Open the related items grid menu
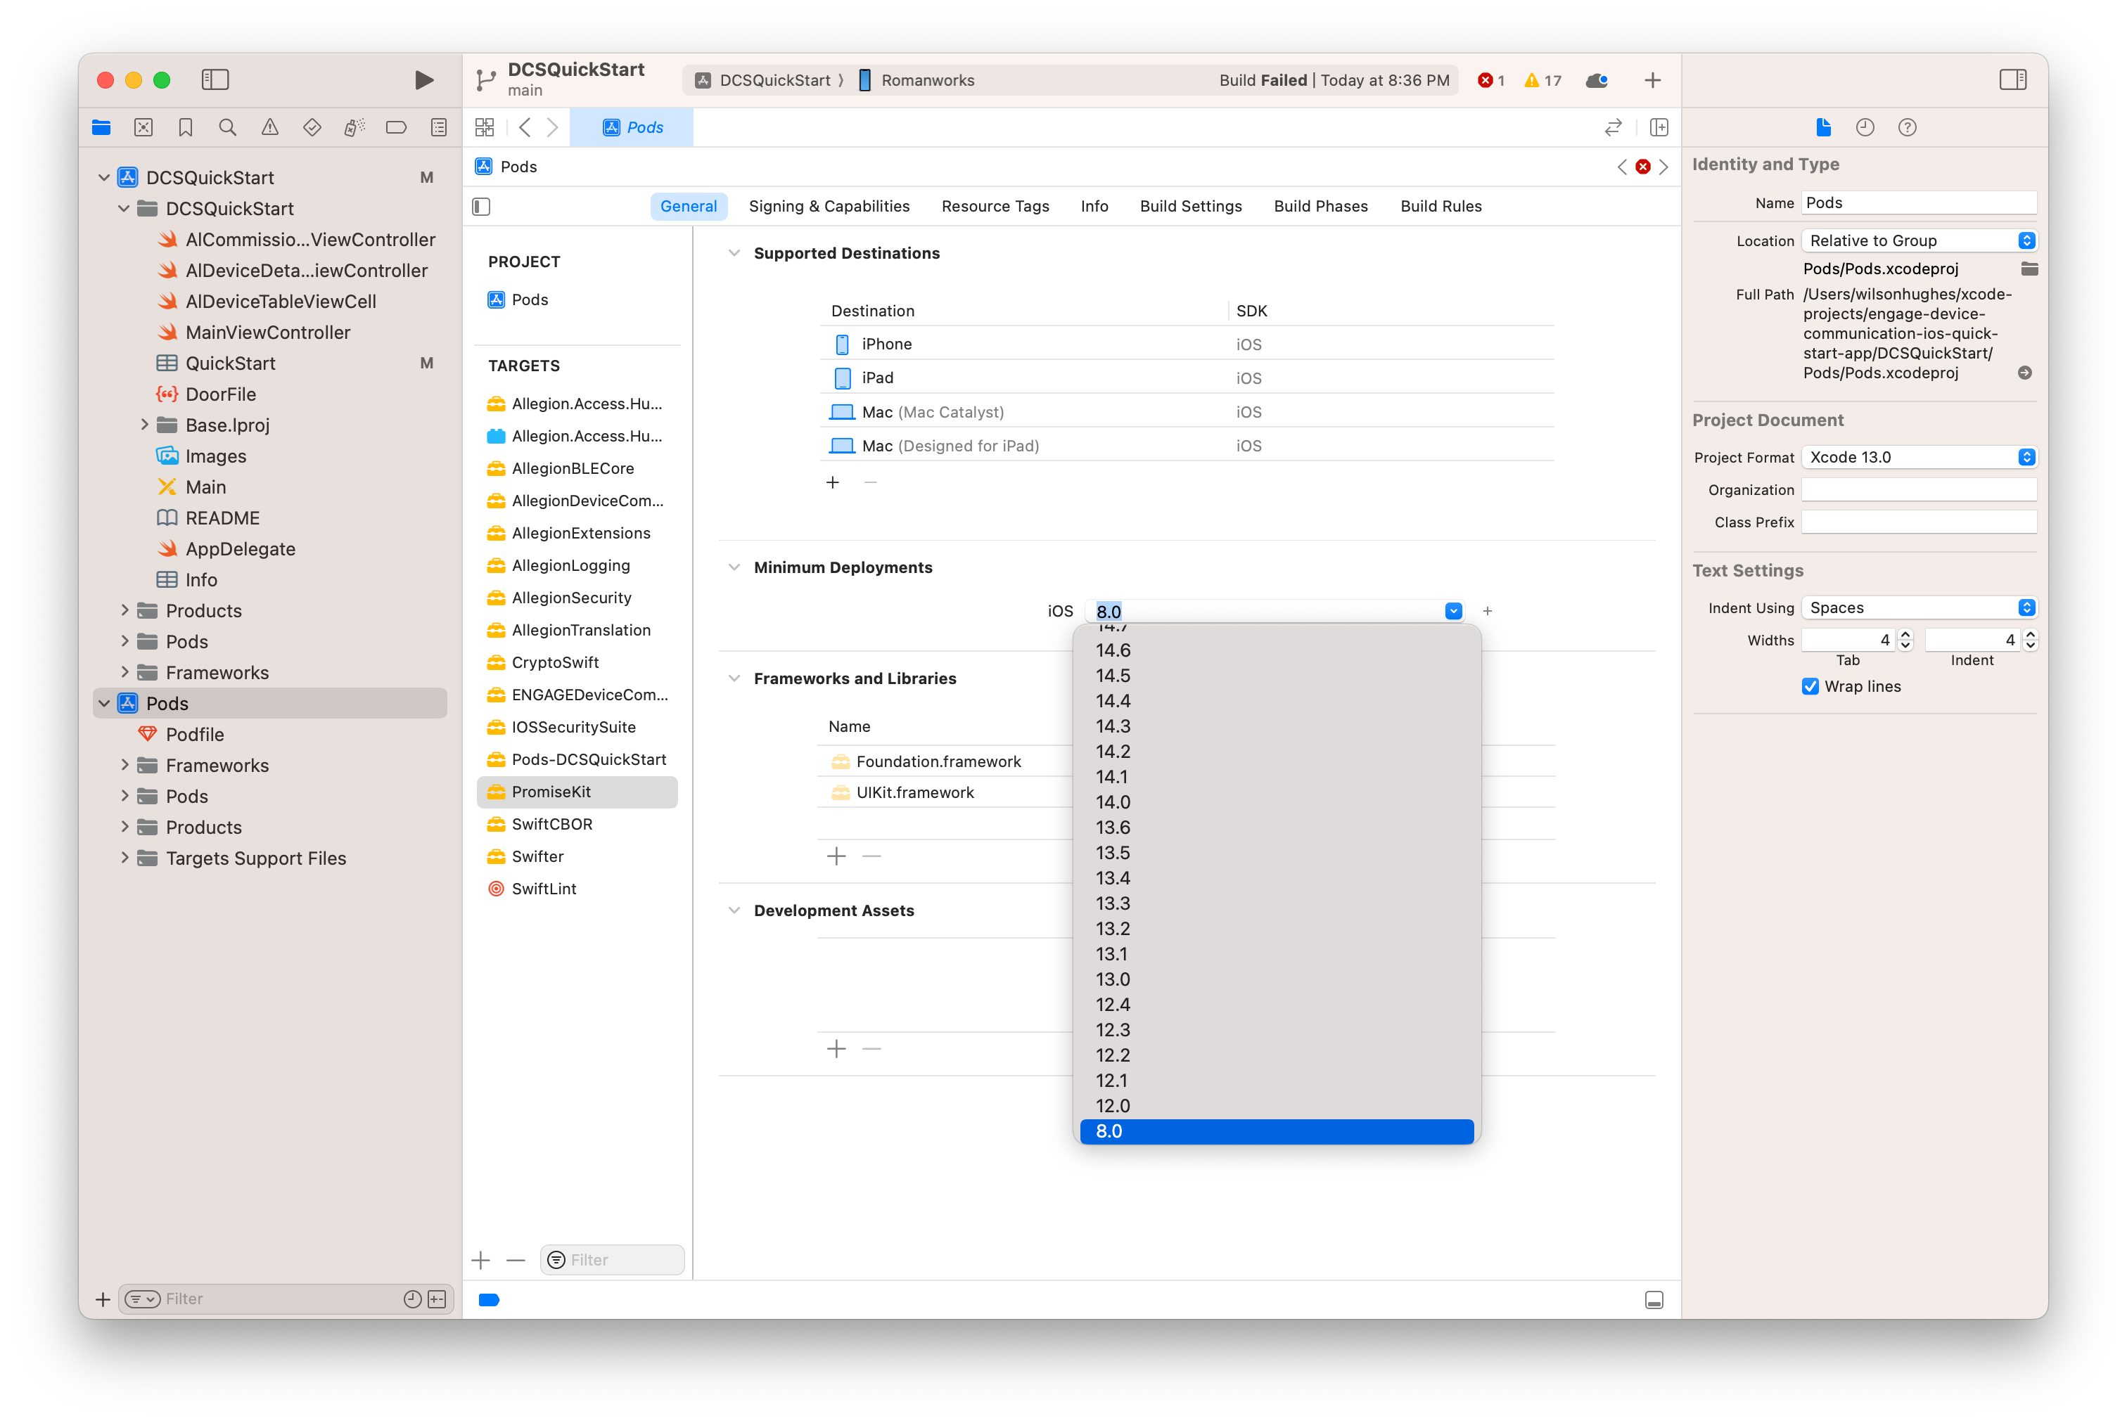Screen dimensions: 2127x1423 click(x=485, y=127)
